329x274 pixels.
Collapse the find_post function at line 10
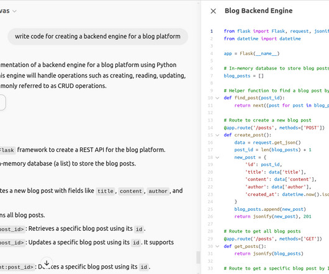(x=217, y=98)
